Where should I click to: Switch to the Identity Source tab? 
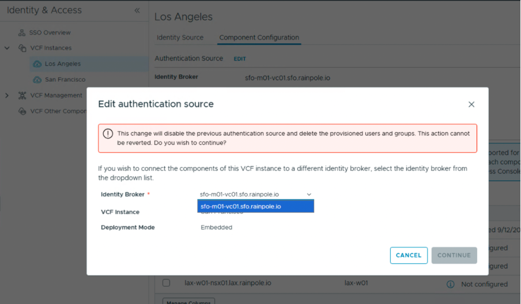(x=180, y=37)
